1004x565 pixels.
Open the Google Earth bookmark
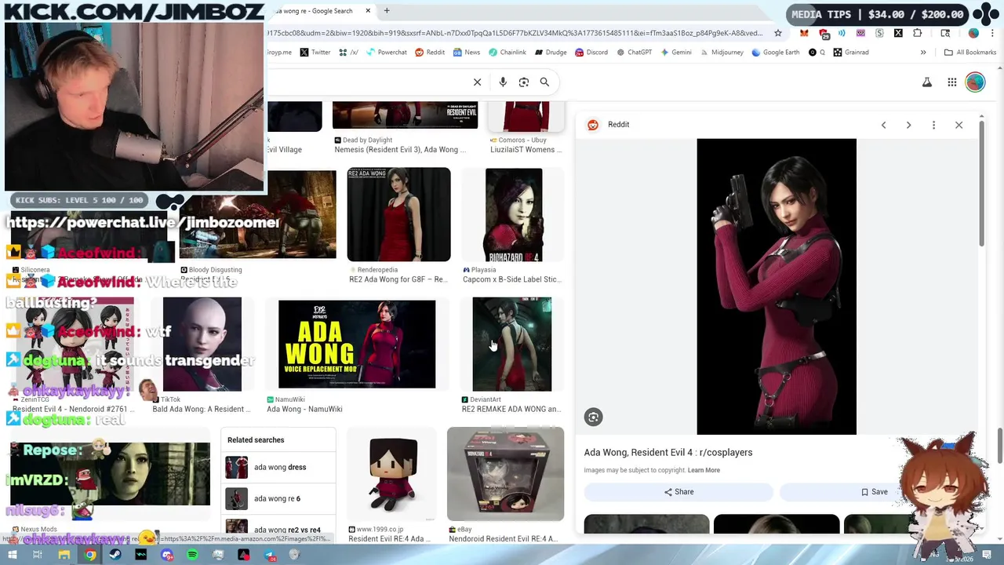click(x=776, y=53)
